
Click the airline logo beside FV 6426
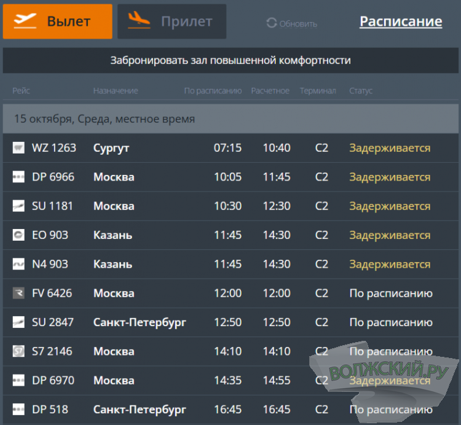coord(18,294)
